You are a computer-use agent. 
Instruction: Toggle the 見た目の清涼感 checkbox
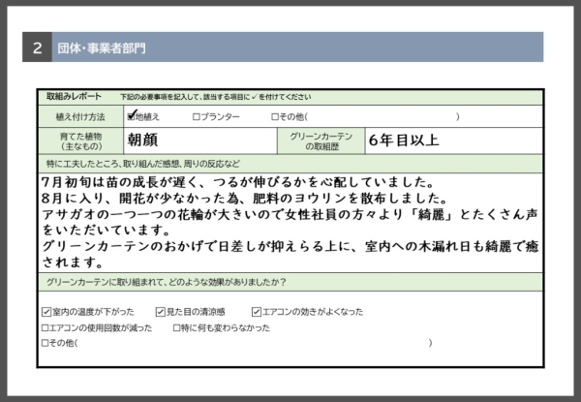pyautogui.click(x=158, y=312)
